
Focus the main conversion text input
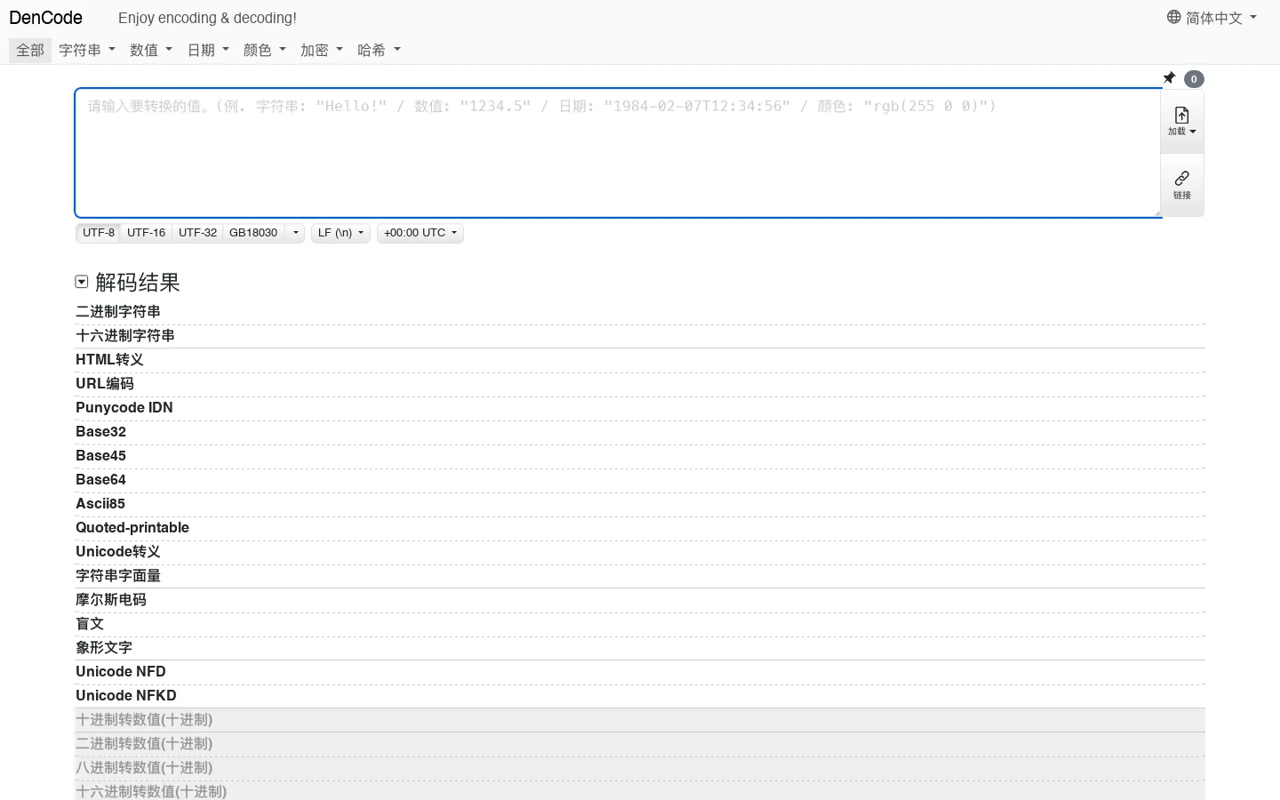(619, 153)
